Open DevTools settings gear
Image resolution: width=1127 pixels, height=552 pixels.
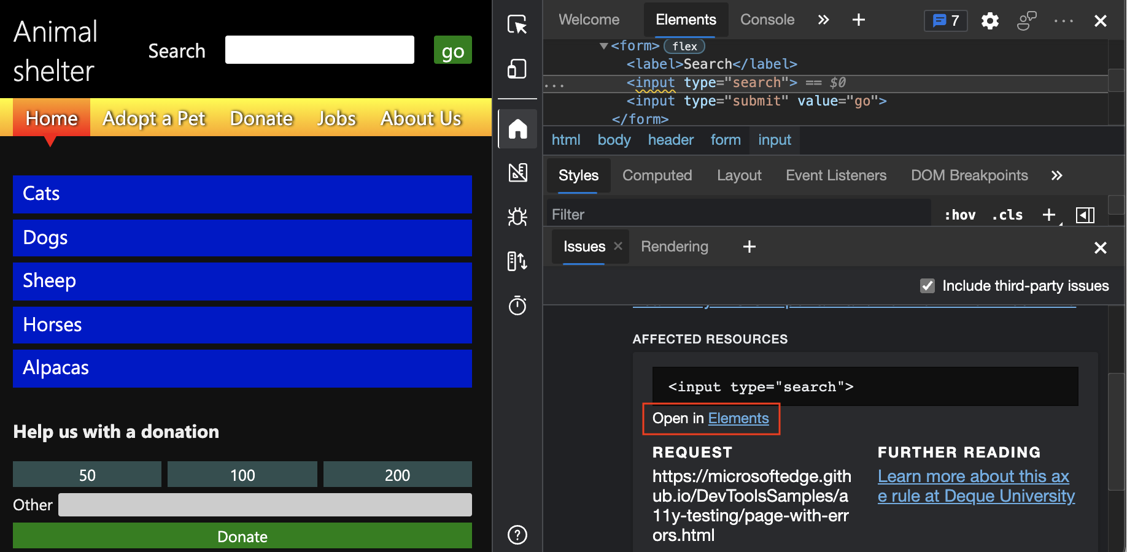(990, 20)
